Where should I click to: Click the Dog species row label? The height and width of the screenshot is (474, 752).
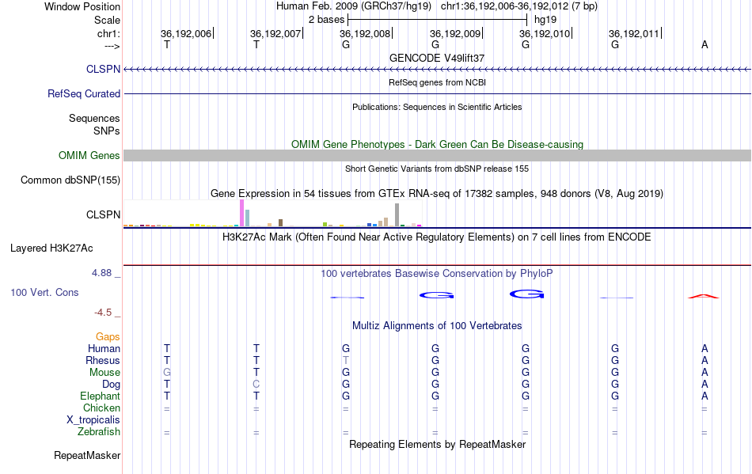(x=111, y=385)
